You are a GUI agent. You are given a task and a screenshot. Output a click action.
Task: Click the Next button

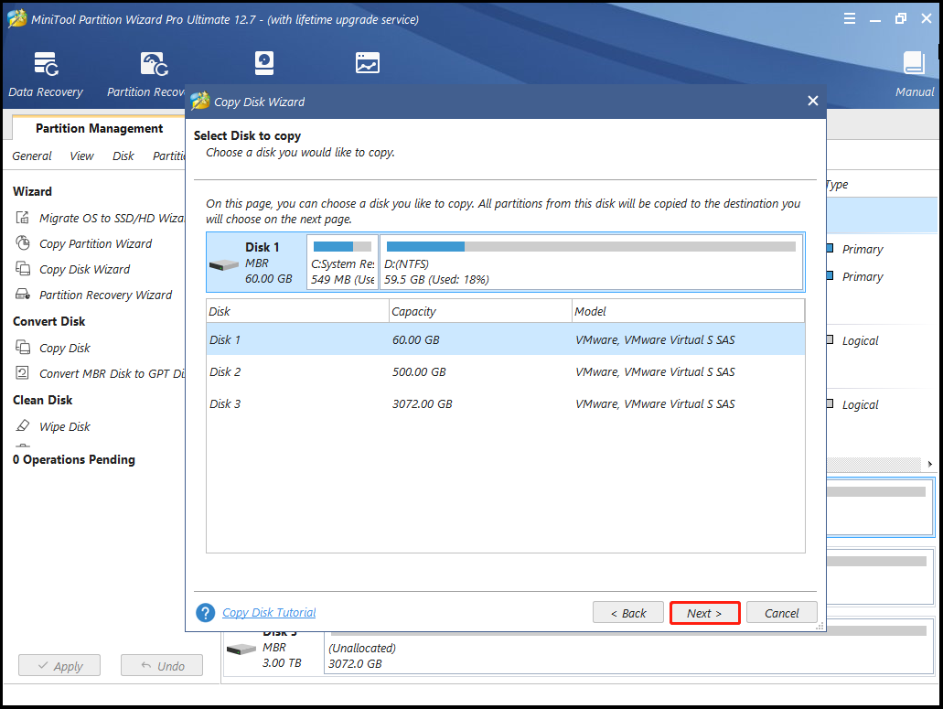tap(704, 613)
